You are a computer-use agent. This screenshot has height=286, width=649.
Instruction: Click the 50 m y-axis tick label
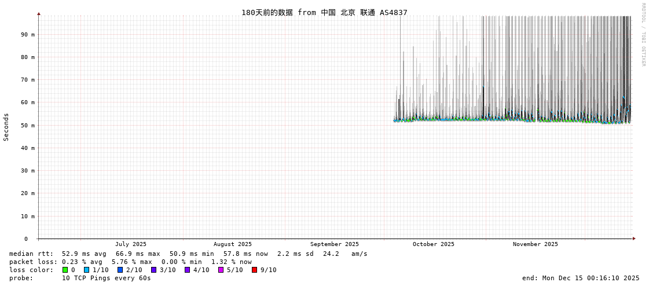point(28,125)
